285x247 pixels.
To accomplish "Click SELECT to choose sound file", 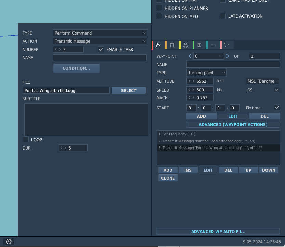I will (129, 91).
